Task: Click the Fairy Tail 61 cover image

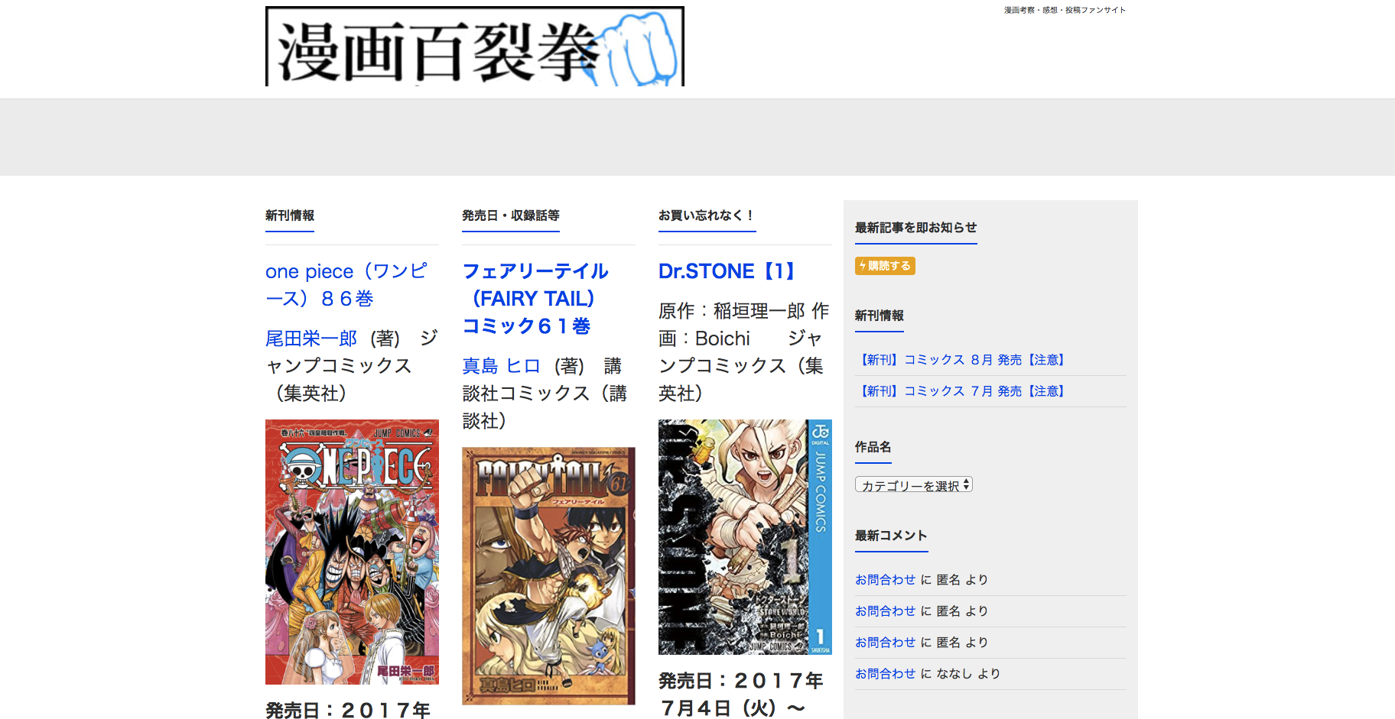Action: click(x=548, y=576)
